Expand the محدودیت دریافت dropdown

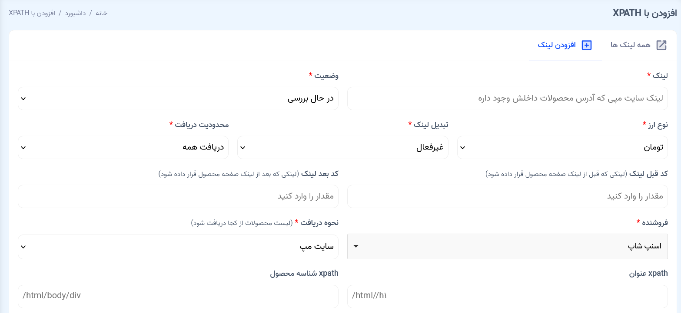[x=123, y=147]
